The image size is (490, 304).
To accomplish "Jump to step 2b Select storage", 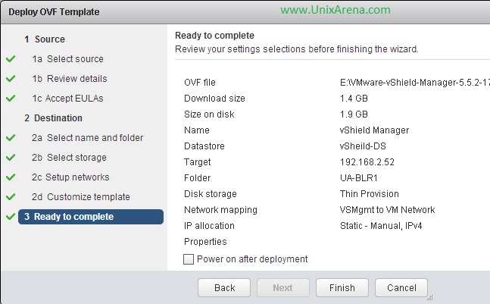I will coord(69,158).
